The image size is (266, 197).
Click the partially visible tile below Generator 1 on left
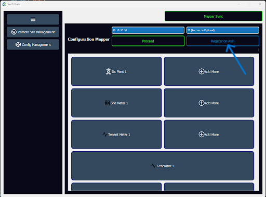point(116,187)
